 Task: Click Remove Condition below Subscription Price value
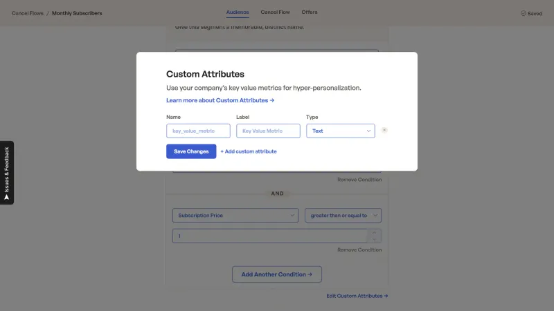(x=359, y=249)
